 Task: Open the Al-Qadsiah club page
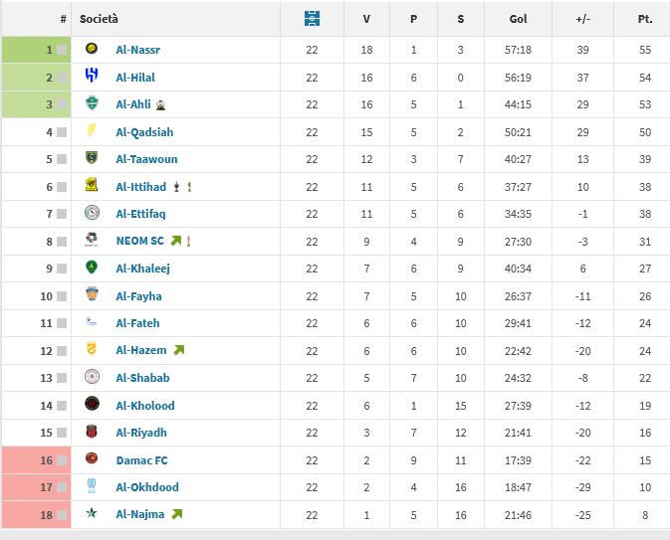point(144,132)
